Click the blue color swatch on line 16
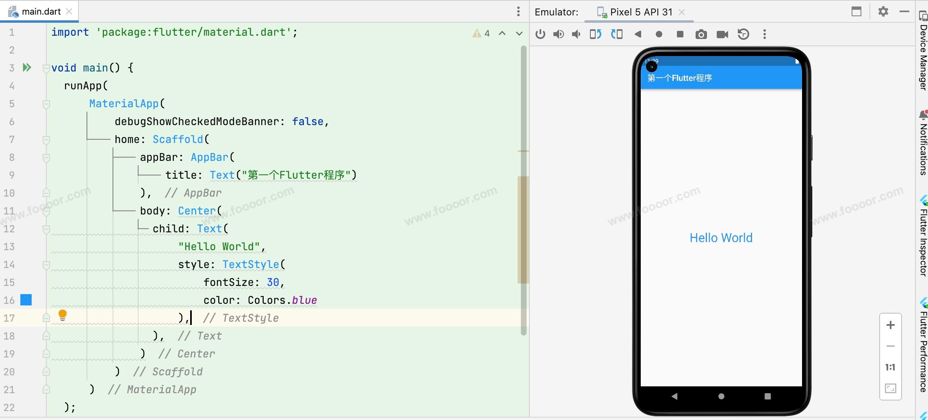This screenshot has width=928, height=420. [26, 300]
